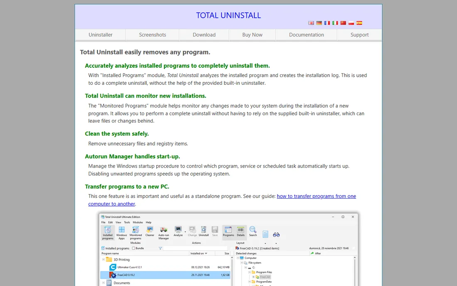Expand the FreeCAD folder tree node
457x286 pixels.
253,277
